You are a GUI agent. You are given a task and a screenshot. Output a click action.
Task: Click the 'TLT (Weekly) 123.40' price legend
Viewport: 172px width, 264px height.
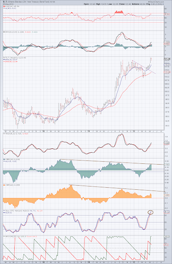[14, 58]
